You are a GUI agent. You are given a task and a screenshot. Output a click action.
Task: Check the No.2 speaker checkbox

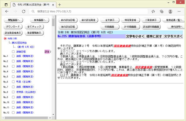(13, 61)
